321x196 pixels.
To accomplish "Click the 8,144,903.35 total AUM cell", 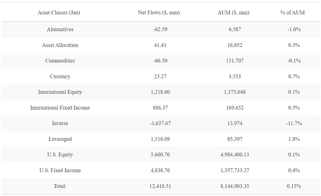I will click(235, 186).
